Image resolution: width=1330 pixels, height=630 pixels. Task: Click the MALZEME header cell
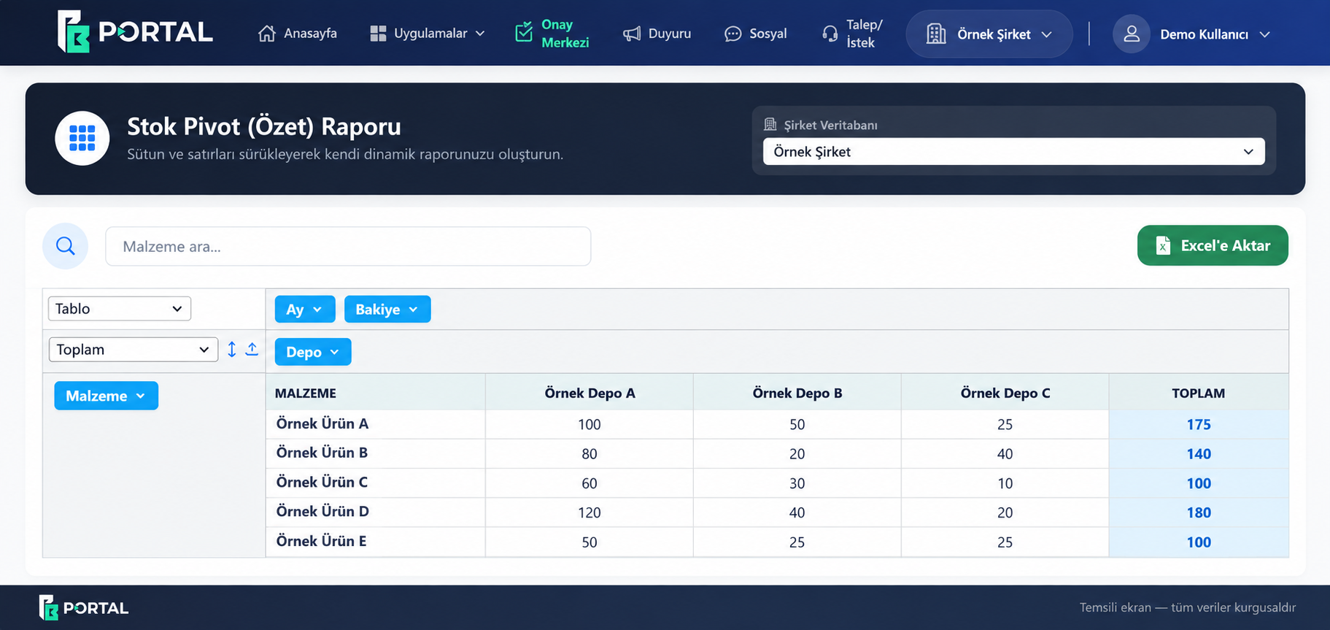pos(376,393)
